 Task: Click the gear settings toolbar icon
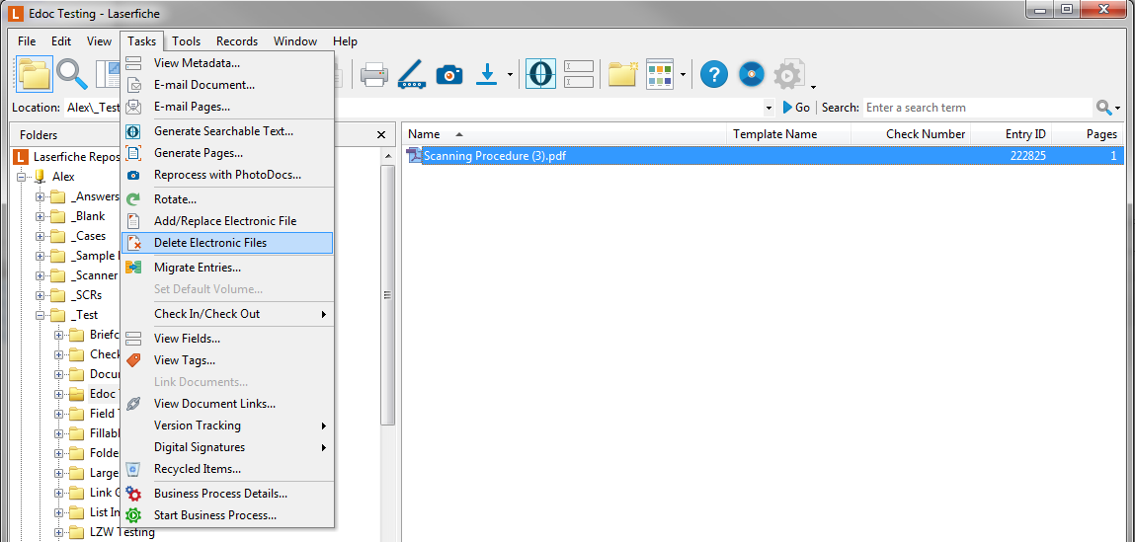click(x=788, y=74)
